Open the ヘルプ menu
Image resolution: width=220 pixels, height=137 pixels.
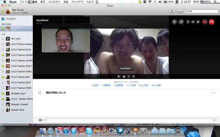[90, 2]
